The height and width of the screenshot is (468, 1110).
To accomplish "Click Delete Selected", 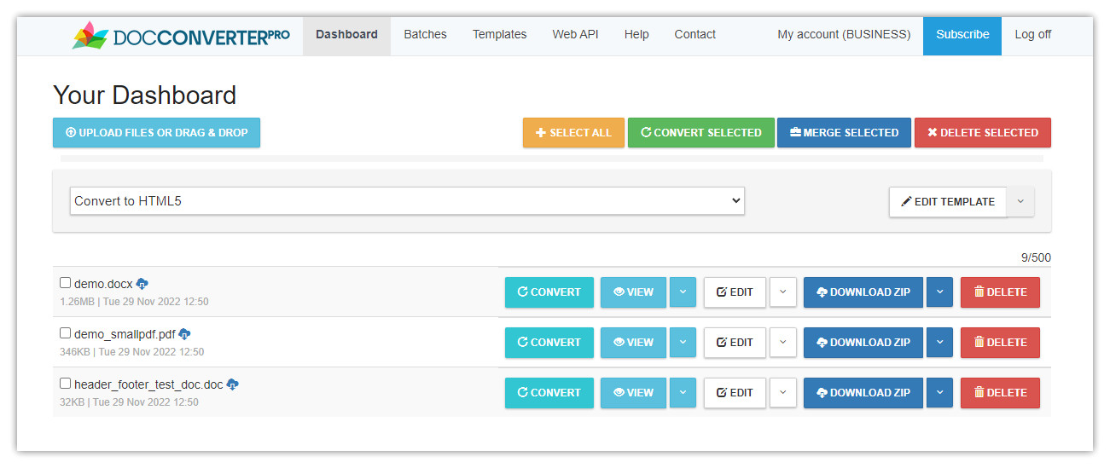I will click(x=983, y=133).
